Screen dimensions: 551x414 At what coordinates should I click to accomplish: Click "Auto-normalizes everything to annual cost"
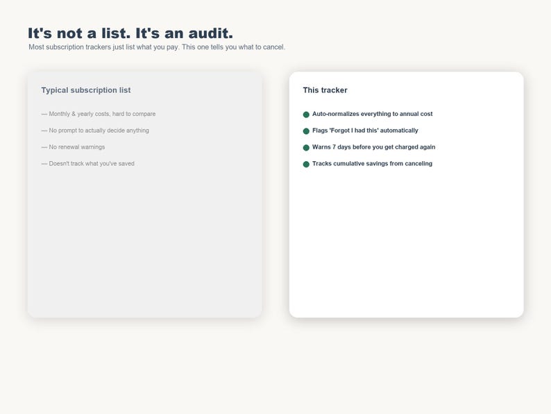coord(373,114)
